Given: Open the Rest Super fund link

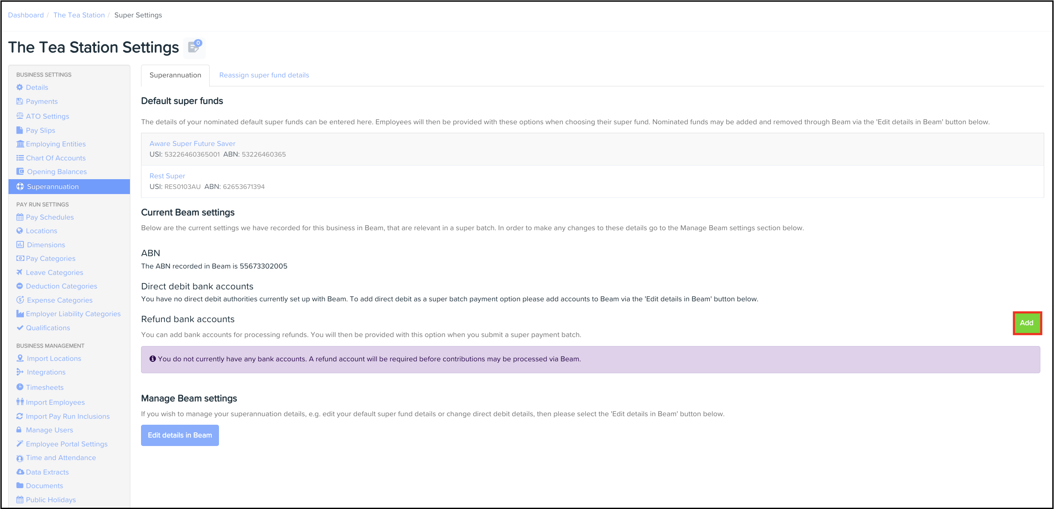Looking at the screenshot, I should point(167,176).
